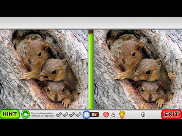Click the green HINT button
The height and width of the screenshot is (136, 182).
[10, 114]
